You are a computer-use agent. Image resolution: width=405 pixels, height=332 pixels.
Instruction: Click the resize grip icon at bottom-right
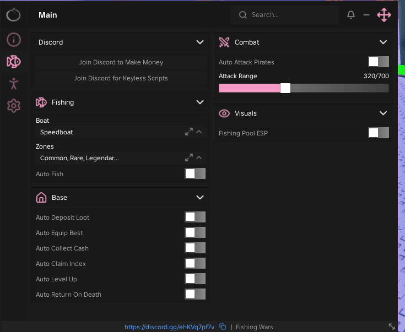pyautogui.click(x=392, y=326)
